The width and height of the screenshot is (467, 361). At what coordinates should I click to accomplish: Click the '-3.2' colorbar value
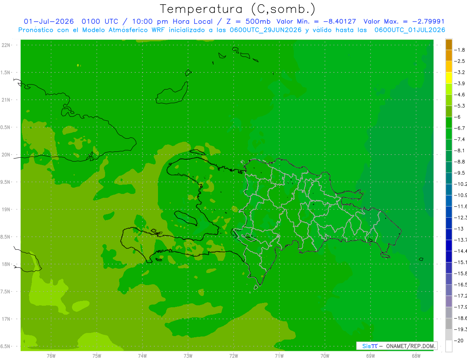460,72
